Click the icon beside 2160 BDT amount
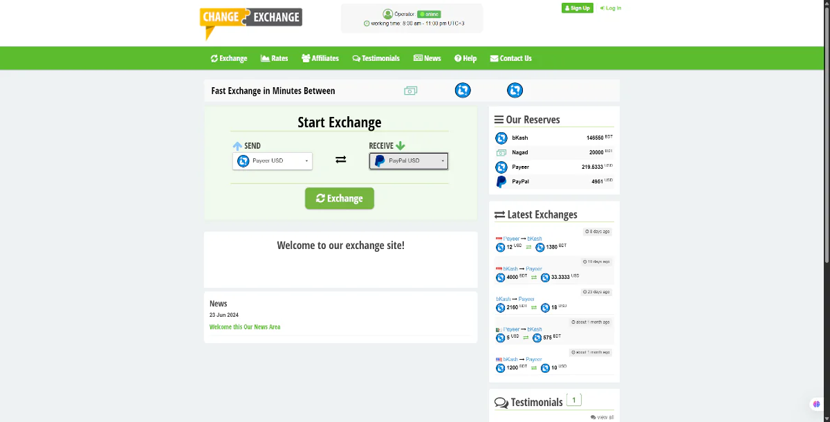 [501, 308]
